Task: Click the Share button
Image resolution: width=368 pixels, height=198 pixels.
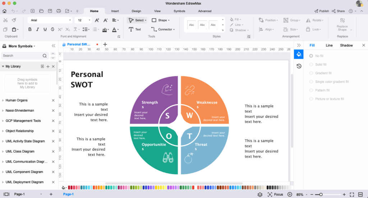Action: pyautogui.click(x=338, y=11)
